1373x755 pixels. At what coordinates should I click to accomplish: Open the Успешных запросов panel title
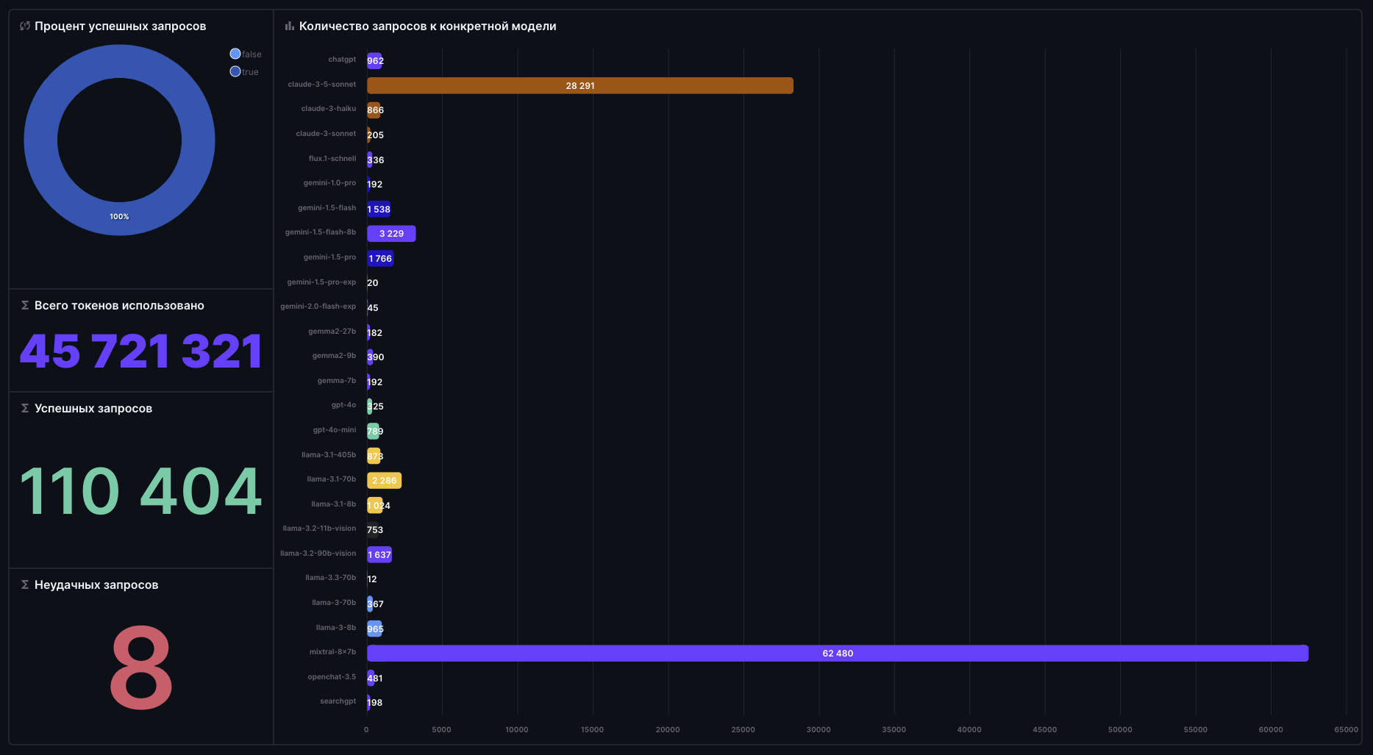click(x=93, y=408)
